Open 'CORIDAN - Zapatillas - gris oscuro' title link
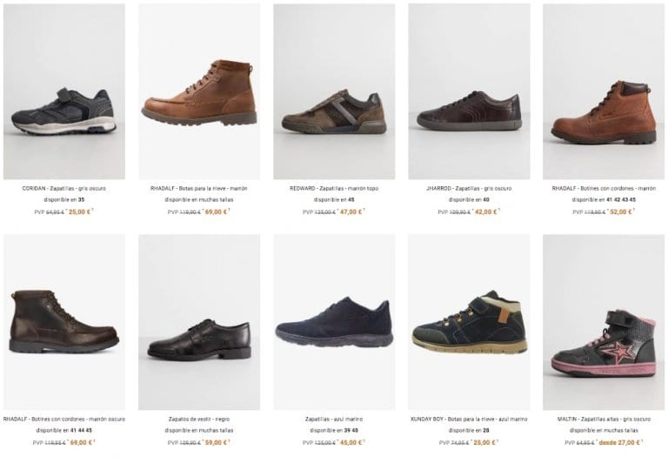The height and width of the screenshot is (464, 668). click(63, 188)
